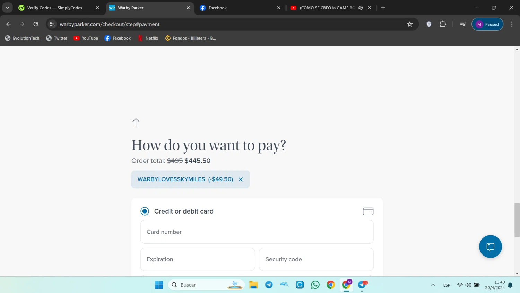Viewport: 520px width, 293px height.
Task: Click the 'How do you want to pay?' heading
Action: coord(209,145)
